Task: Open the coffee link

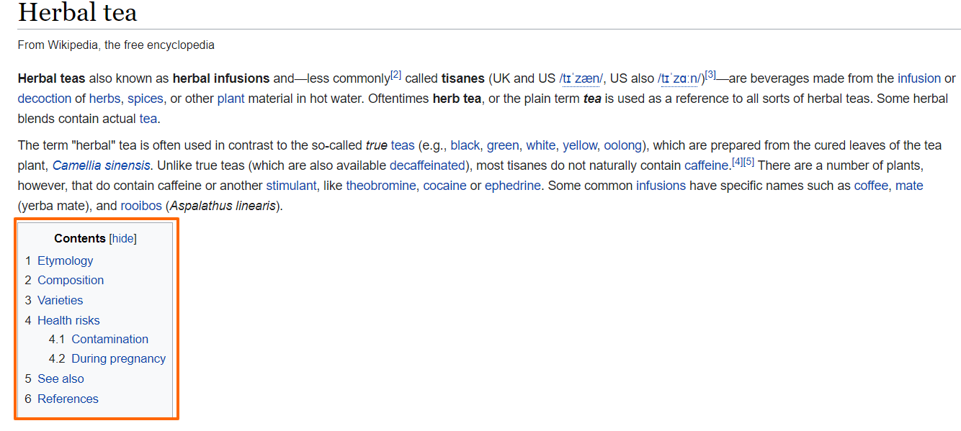Action: pyautogui.click(x=872, y=186)
